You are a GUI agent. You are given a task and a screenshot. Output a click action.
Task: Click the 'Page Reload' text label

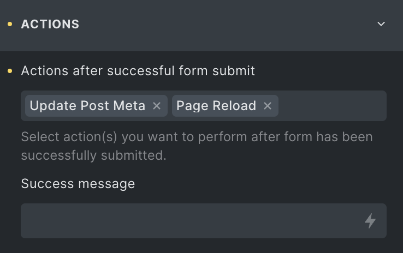(x=216, y=106)
